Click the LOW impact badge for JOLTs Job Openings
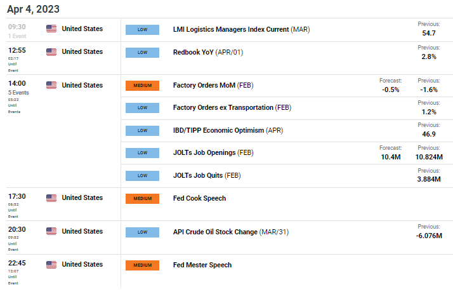Screen dimensions: 453x294 click(142, 153)
